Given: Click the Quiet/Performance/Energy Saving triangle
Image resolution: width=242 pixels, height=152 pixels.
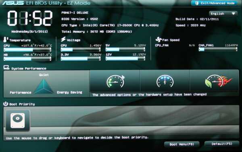Looking at the screenshot, I should tap(44, 86).
